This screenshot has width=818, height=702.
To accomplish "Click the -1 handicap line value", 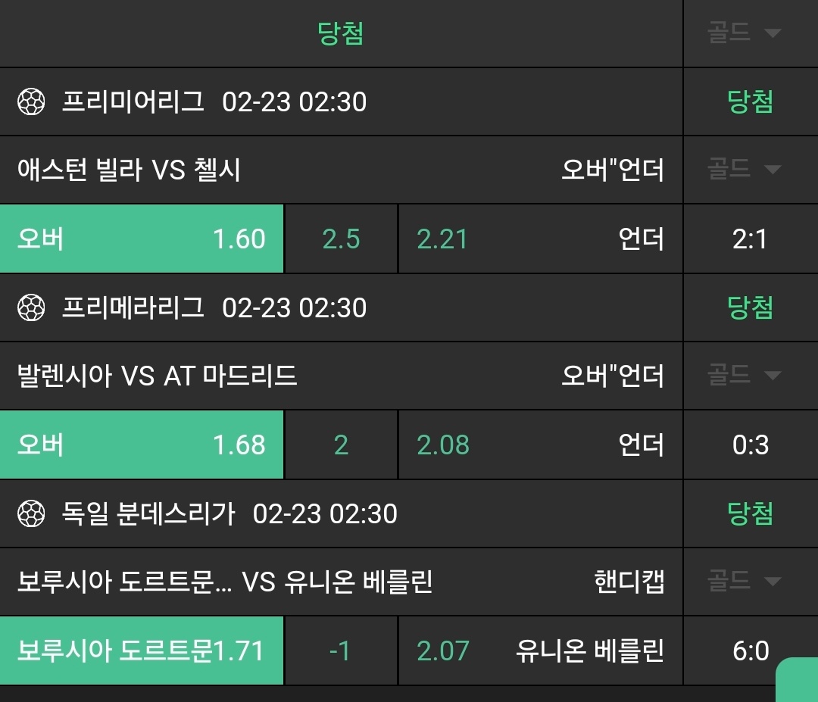I will 341,651.
